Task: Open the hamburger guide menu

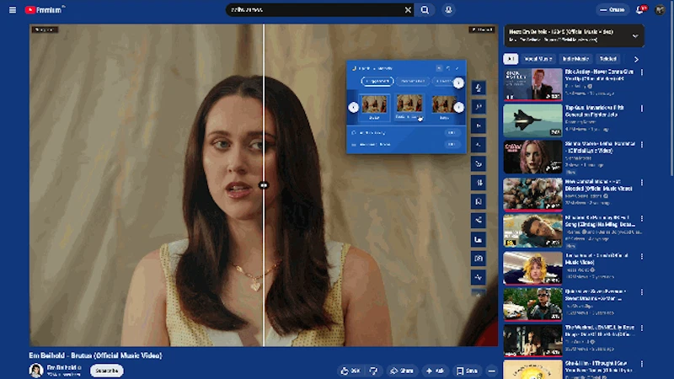Action: (13, 9)
